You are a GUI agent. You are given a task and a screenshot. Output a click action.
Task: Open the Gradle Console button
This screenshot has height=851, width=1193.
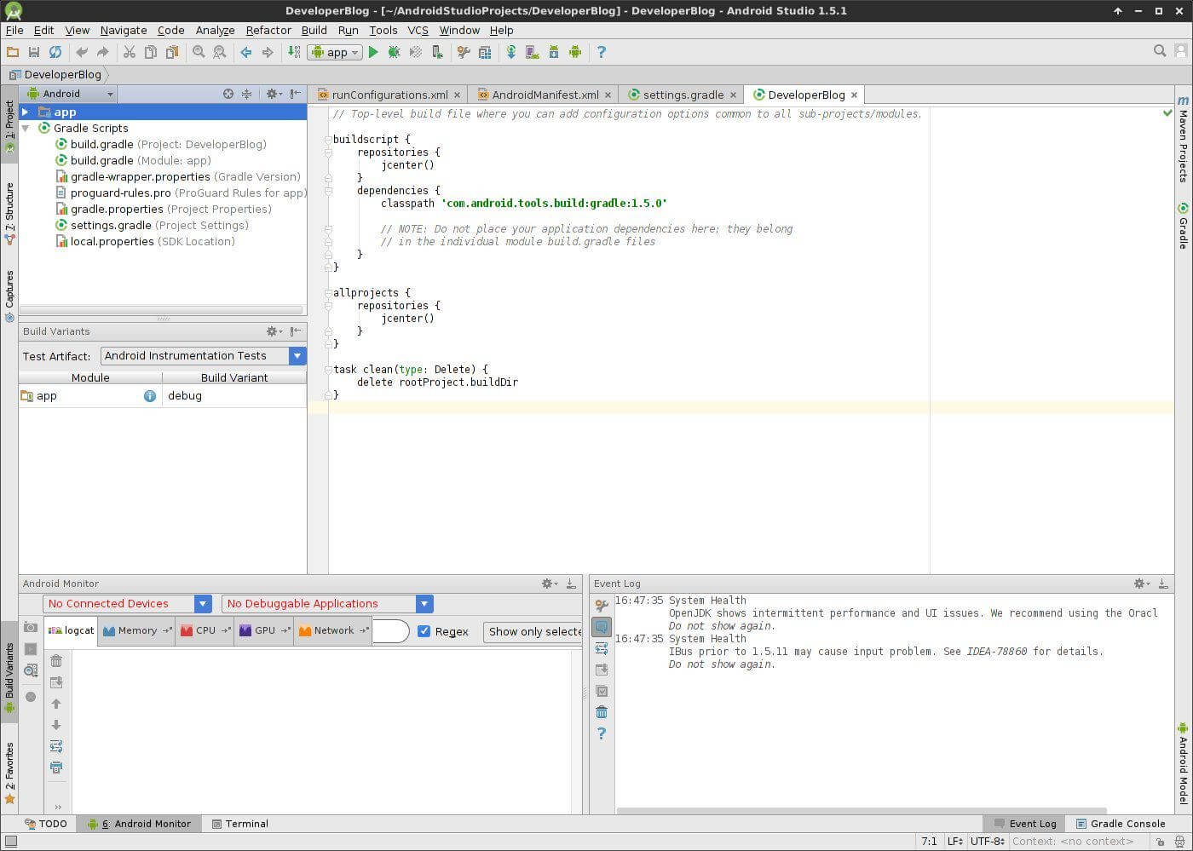[1120, 824]
